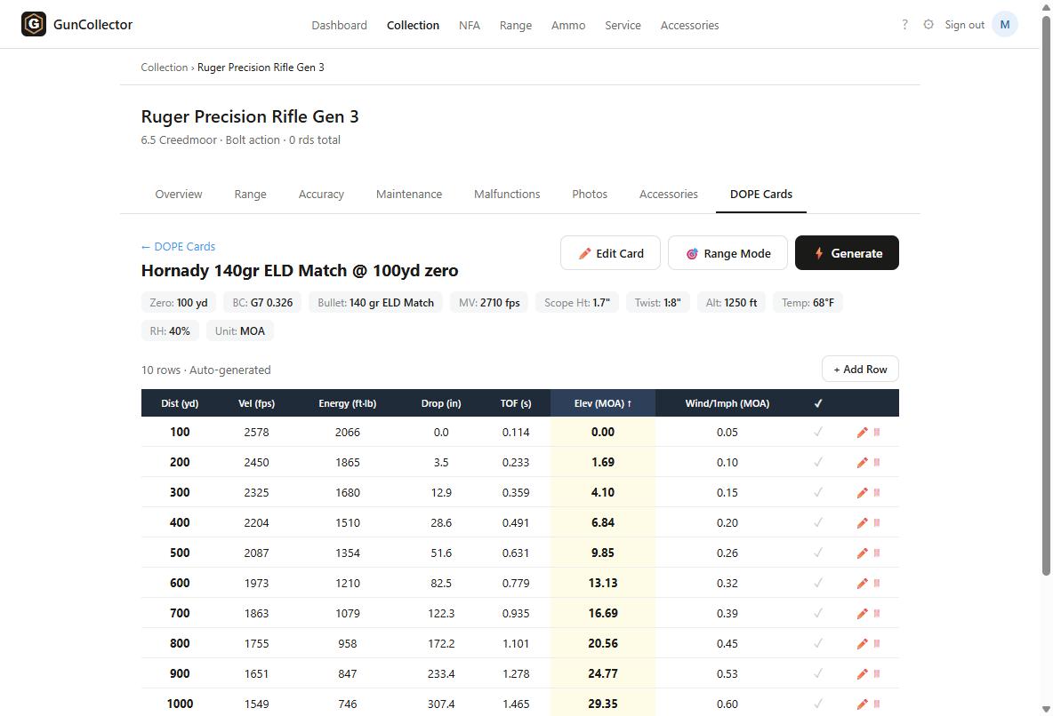Click the Edit Card button
1053x716 pixels.
click(610, 253)
